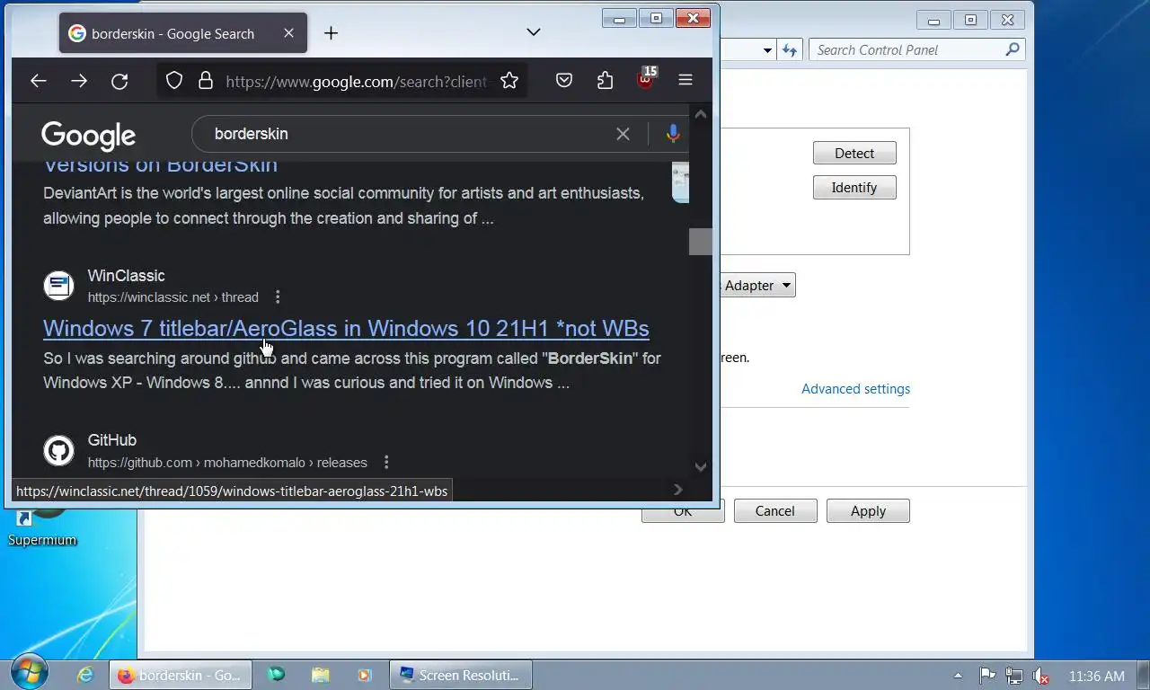Click the Control Panel search magnifier icon
This screenshot has height=690, width=1150.
coord(1013,50)
